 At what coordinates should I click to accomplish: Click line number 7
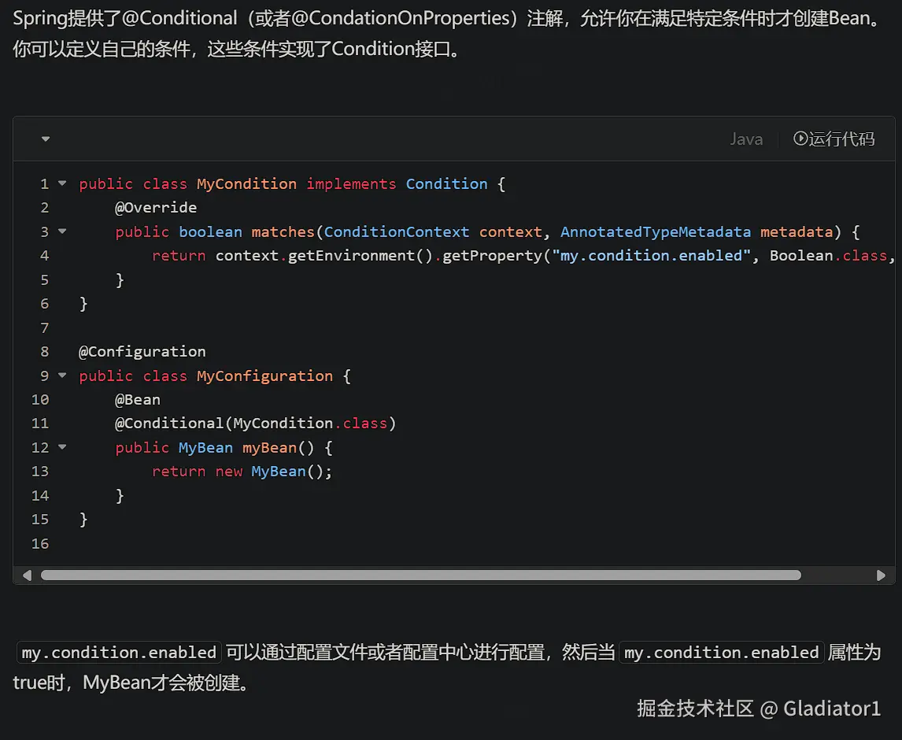(45, 328)
